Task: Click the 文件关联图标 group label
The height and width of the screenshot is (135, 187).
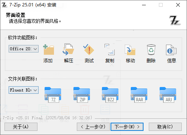Action: pos(22,79)
